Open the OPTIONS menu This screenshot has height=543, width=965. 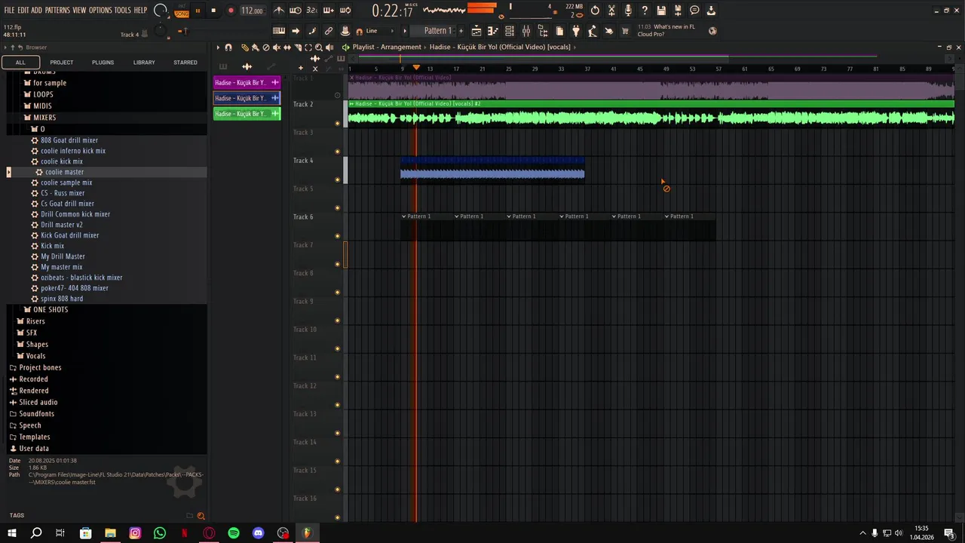point(100,11)
